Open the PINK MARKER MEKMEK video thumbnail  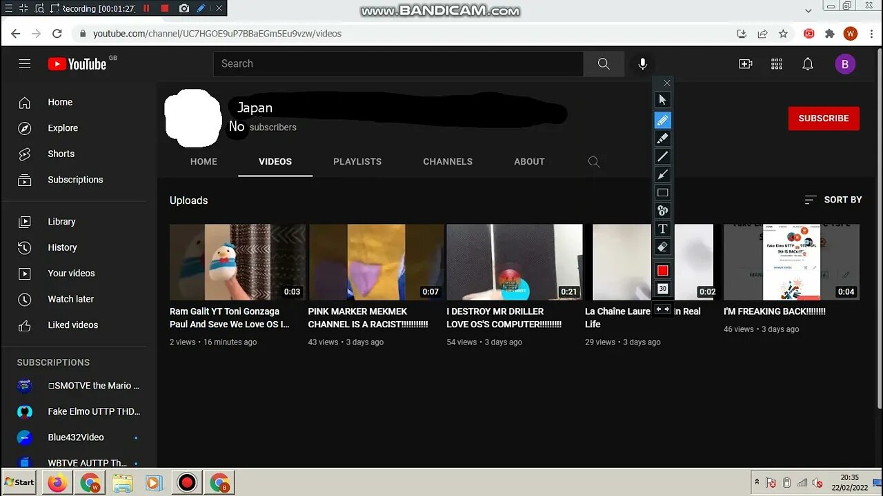[x=376, y=262]
